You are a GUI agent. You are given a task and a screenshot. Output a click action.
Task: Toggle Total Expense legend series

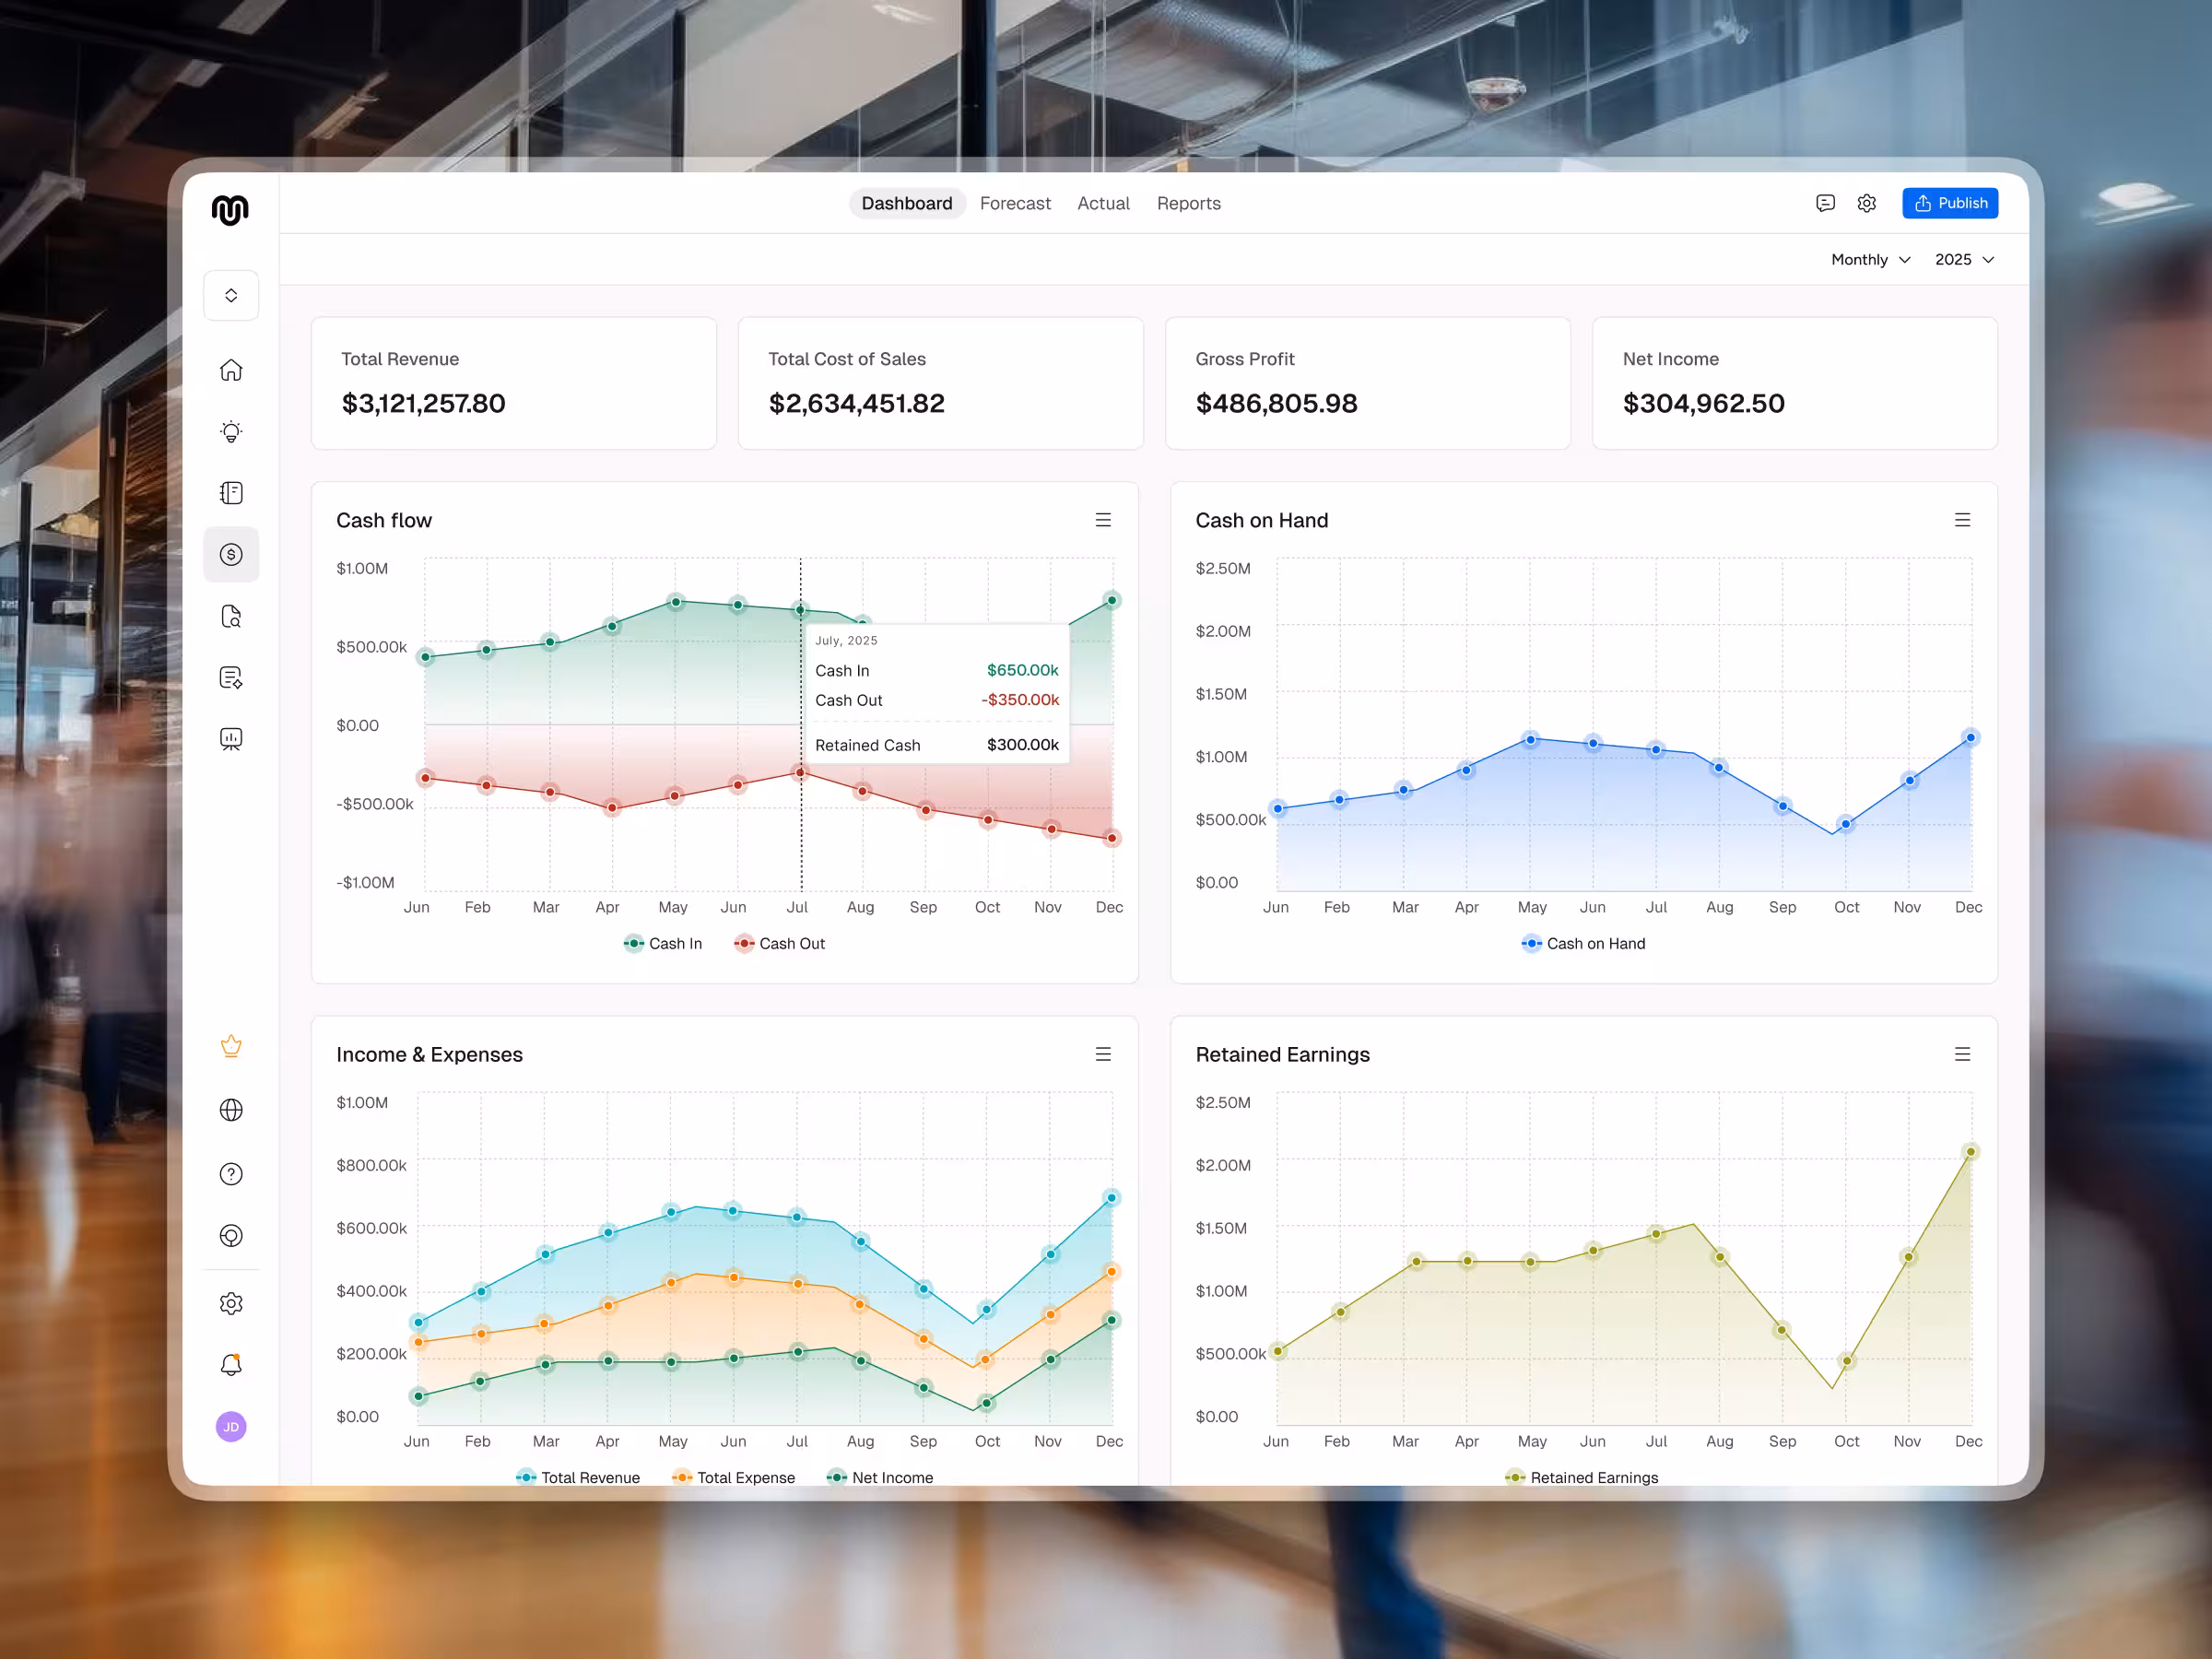734,1477
